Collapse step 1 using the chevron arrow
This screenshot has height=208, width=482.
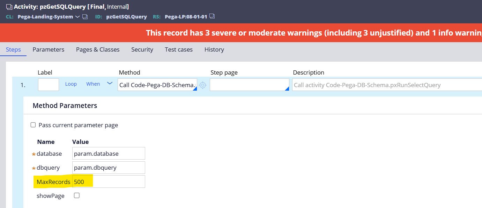click(x=110, y=84)
